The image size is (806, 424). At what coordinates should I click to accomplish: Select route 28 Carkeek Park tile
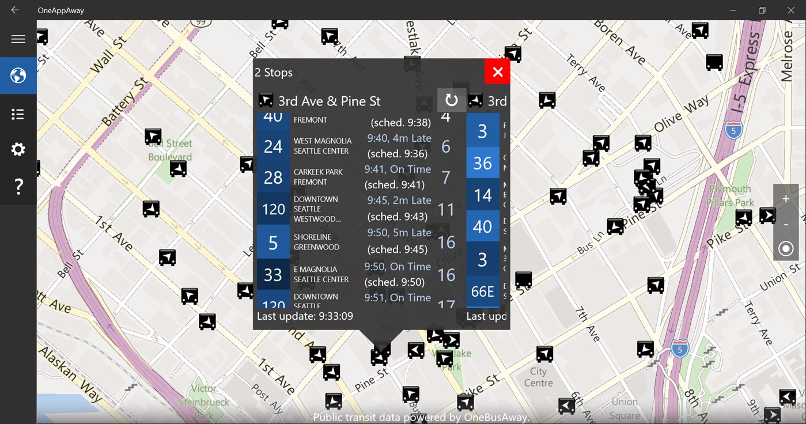tap(273, 177)
